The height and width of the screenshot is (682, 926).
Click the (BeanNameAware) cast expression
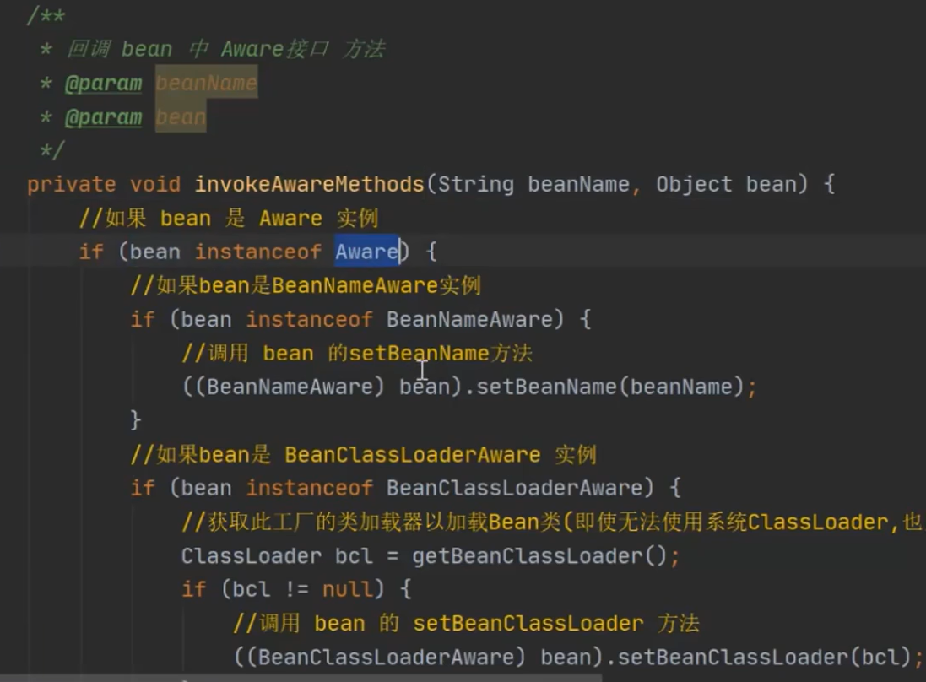(289, 387)
